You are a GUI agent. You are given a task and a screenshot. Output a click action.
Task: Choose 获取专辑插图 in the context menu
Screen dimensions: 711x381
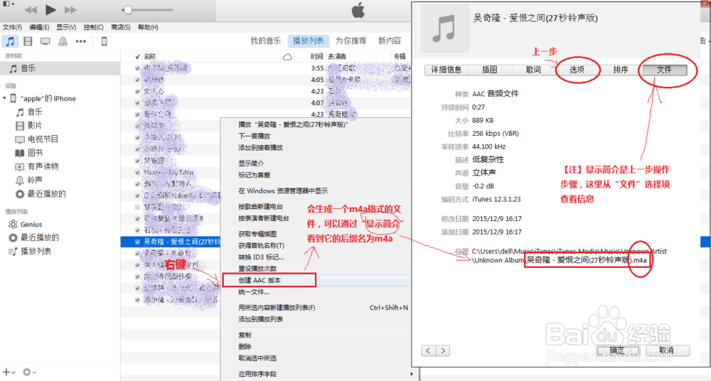pos(257,234)
